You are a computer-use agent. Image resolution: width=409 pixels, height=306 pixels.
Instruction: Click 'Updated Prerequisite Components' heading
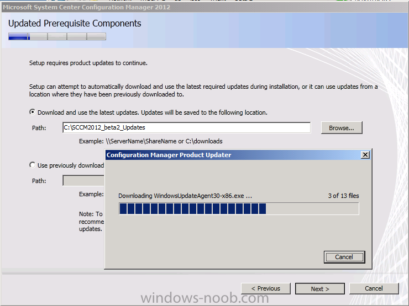click(75, 23)
